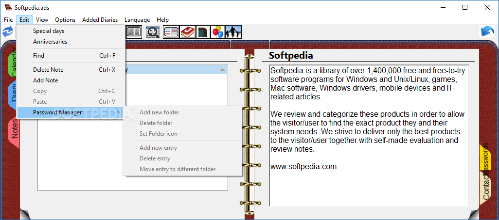Click Add new folder submenu item
499x220 pixels.
tap(182, 112)
